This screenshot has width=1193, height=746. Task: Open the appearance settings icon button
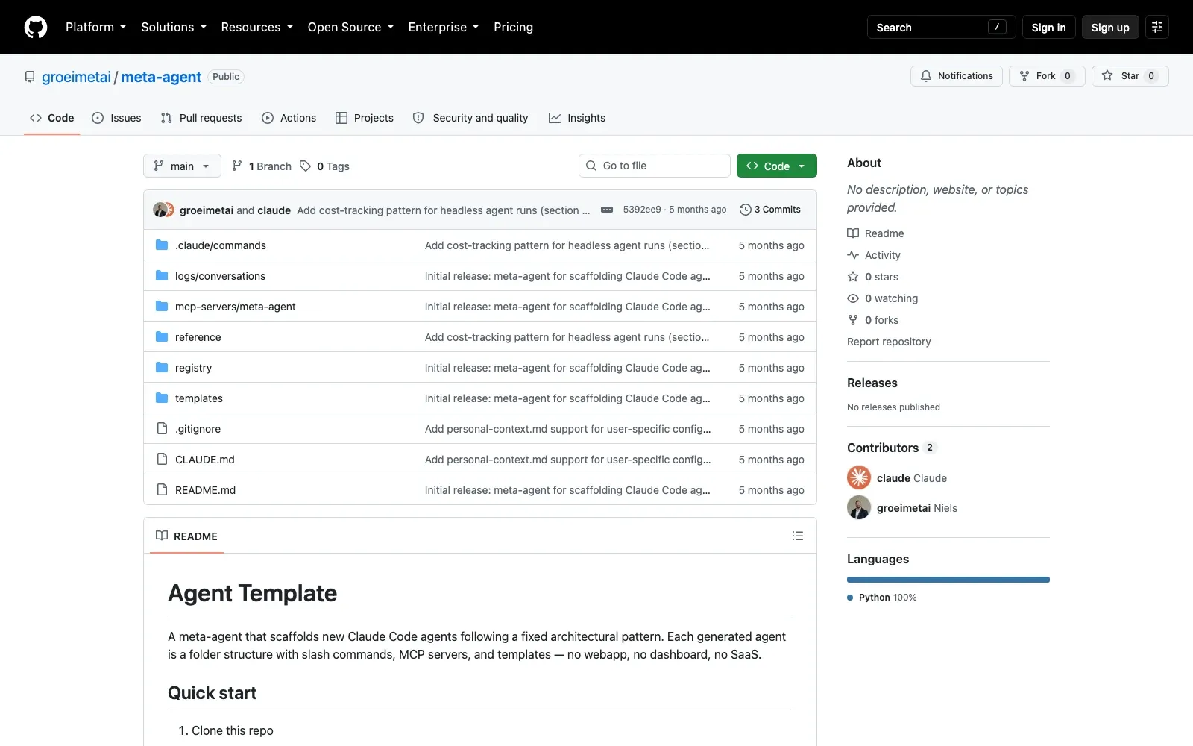[1157, 27]
